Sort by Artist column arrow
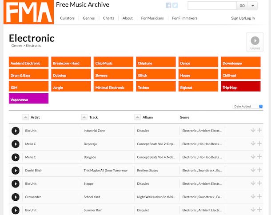The width and height of the screenshot is (271, 215). (x=25, y=117)
